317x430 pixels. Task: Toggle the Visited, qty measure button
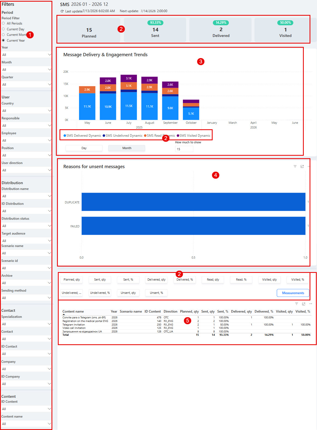point(270,279)
